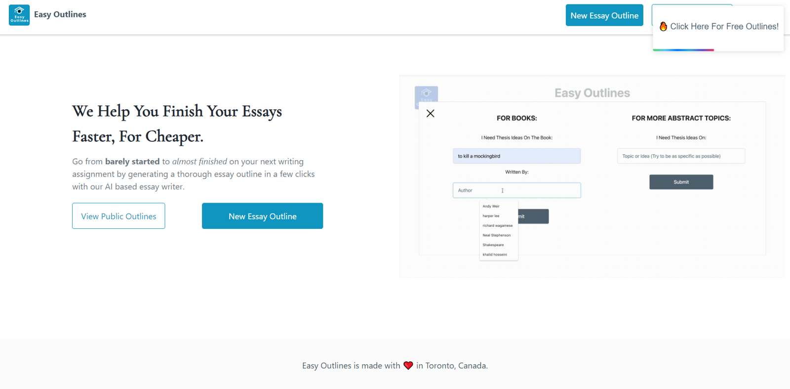This screenshot has height=389, width=790.
Task: Click the 'FOR MORE ABSTRACT TOPICS:' heading
Action: [x=681, y=118]
